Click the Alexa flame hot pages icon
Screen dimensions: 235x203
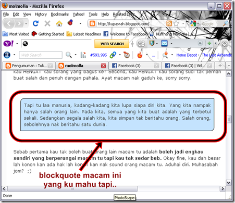tap(140, 55)
